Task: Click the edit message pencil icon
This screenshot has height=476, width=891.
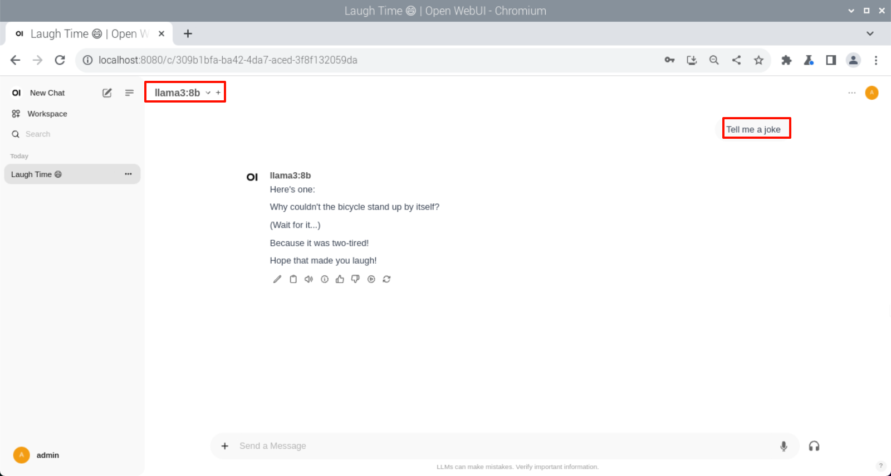Action: click(x=277, y=279)
